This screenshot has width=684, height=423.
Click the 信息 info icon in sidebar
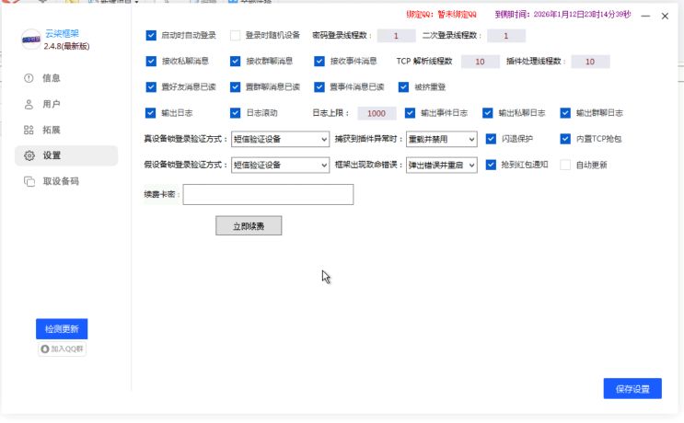tap(29, 78)
